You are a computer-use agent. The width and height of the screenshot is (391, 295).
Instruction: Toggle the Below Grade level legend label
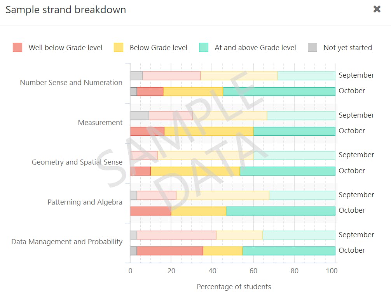click(158, 48)
